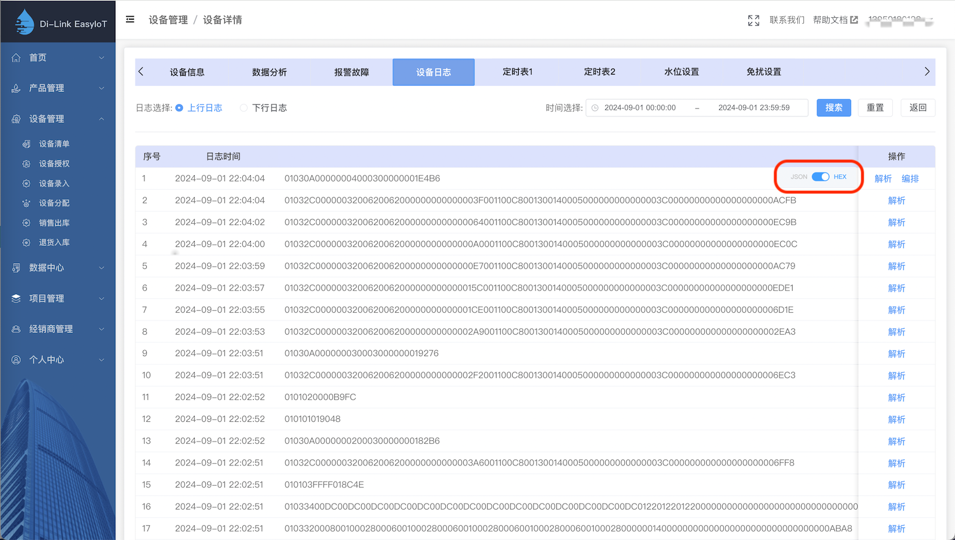Click the 产品管理 icon in sidebar
Screen dimensions: 955x540
pos(16,88)
